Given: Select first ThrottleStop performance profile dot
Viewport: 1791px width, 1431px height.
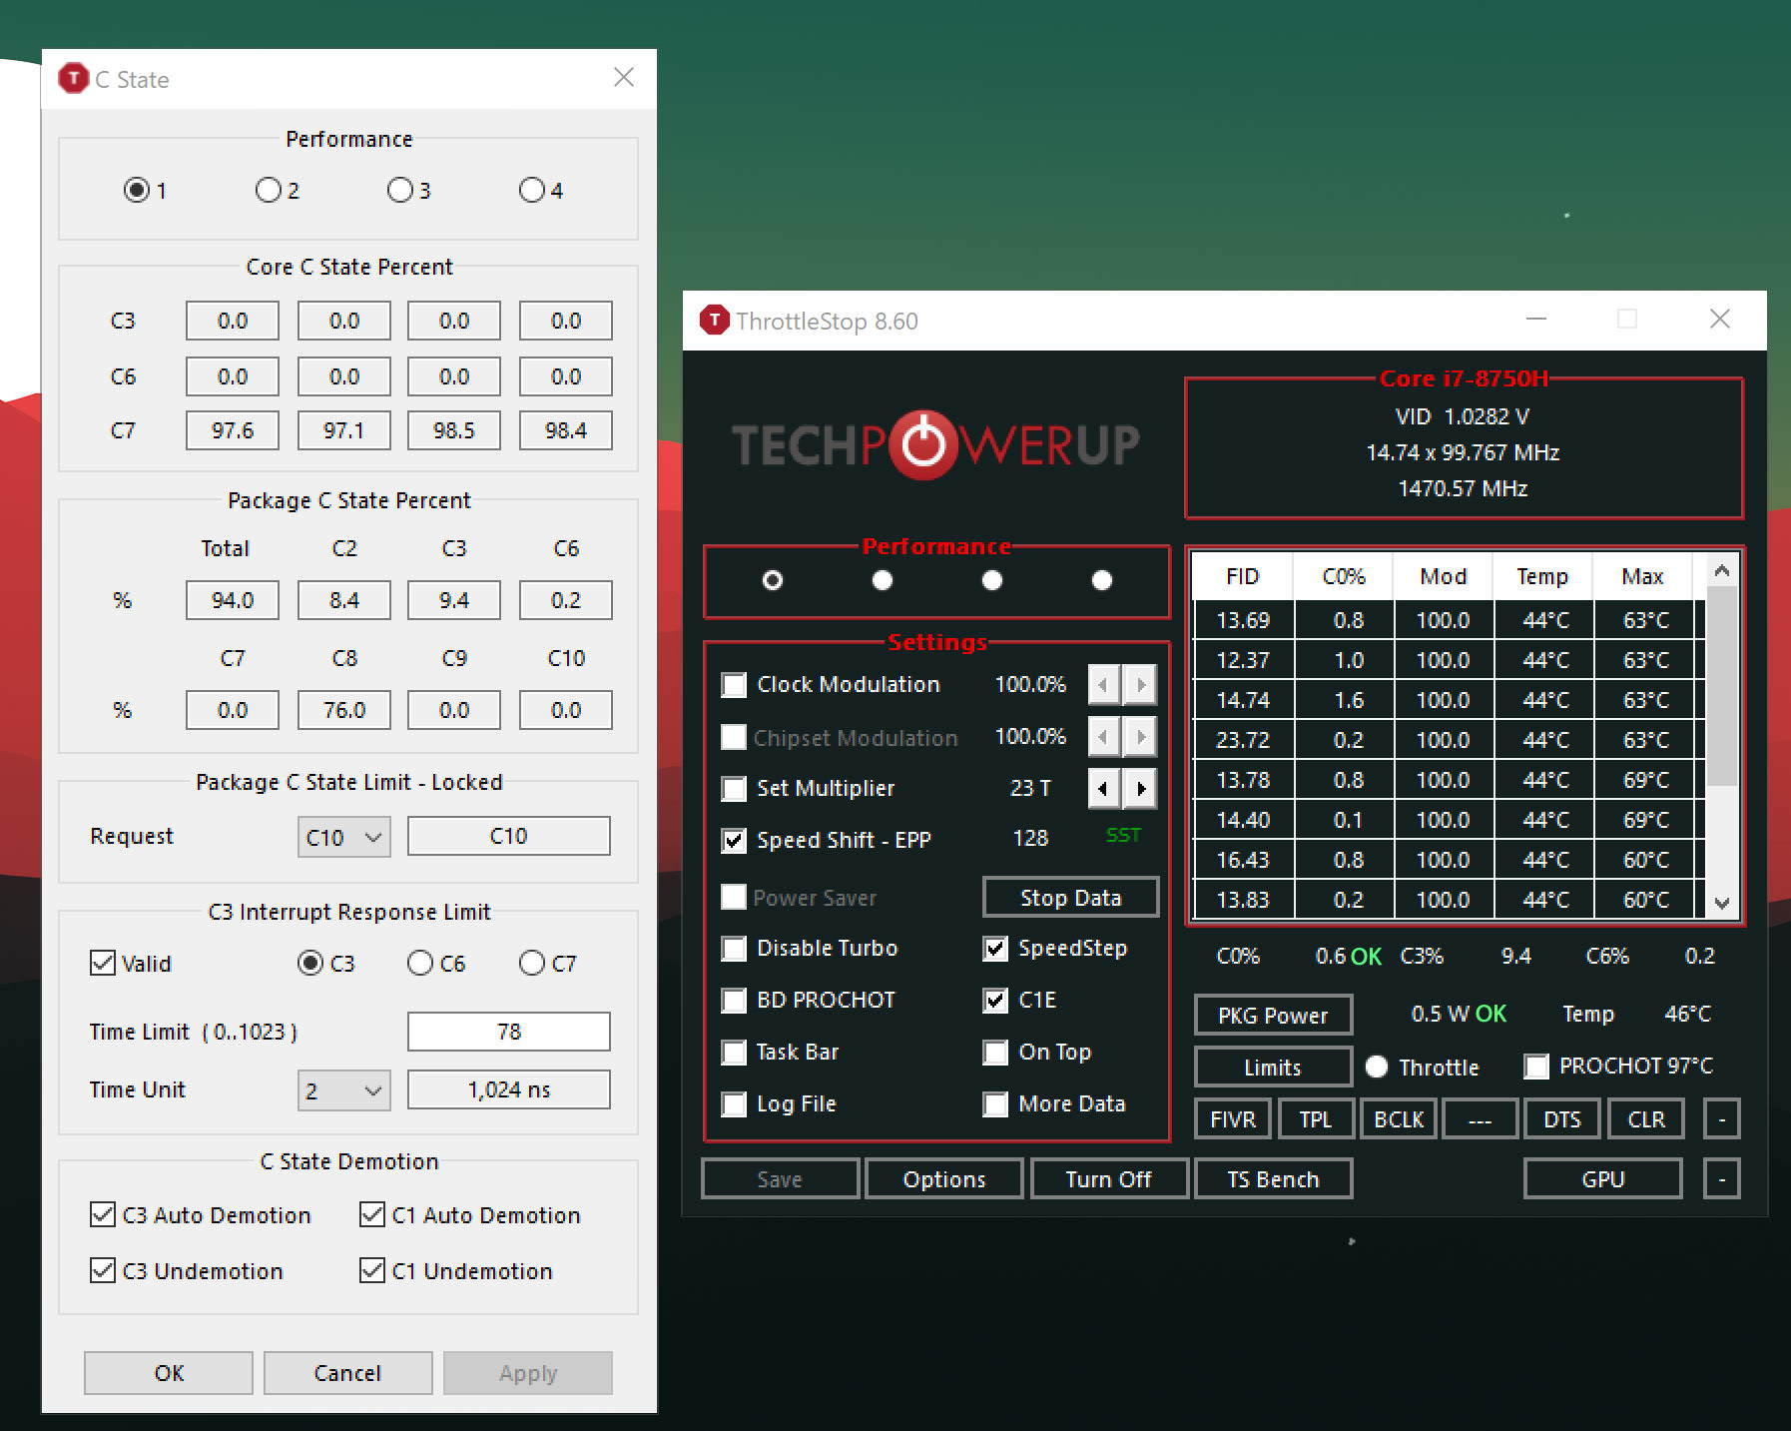Looking at the screenshot, I should (x=773, y=580).
